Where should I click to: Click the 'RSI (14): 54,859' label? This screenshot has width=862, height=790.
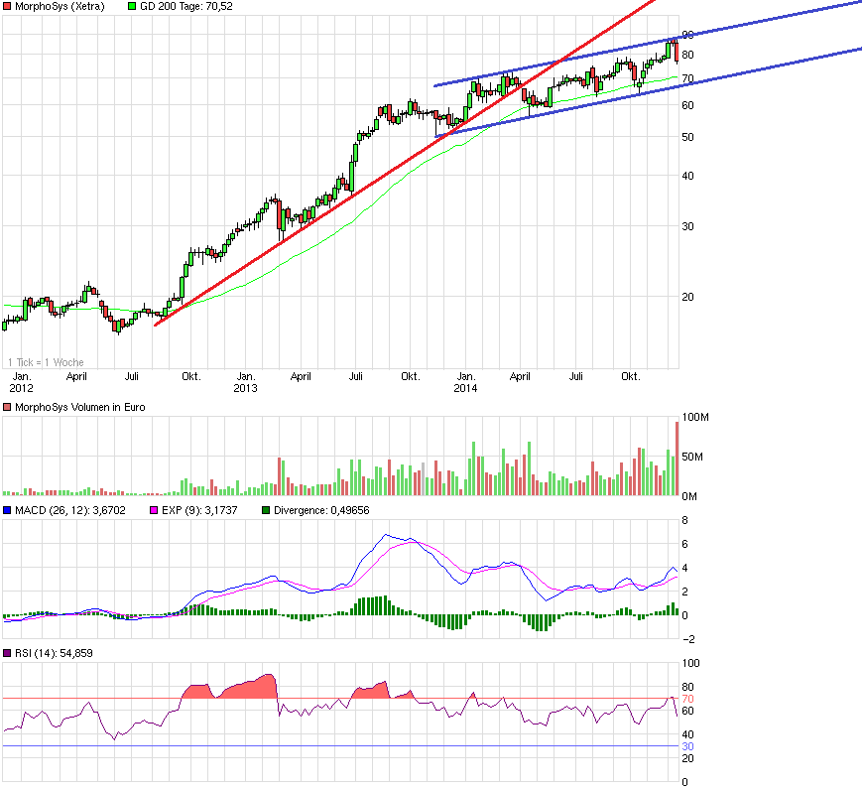click(54, 654)
